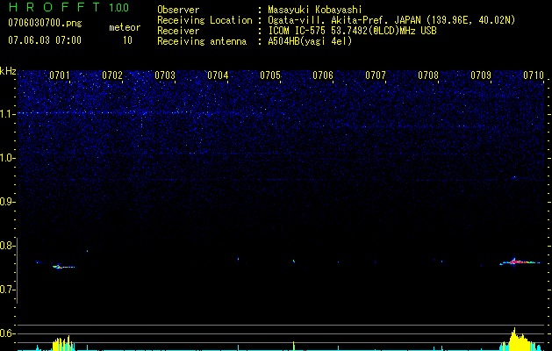Click the meteor echo trace near 0701
This screenshot has width=552, height=351.
tap(63, 267)
